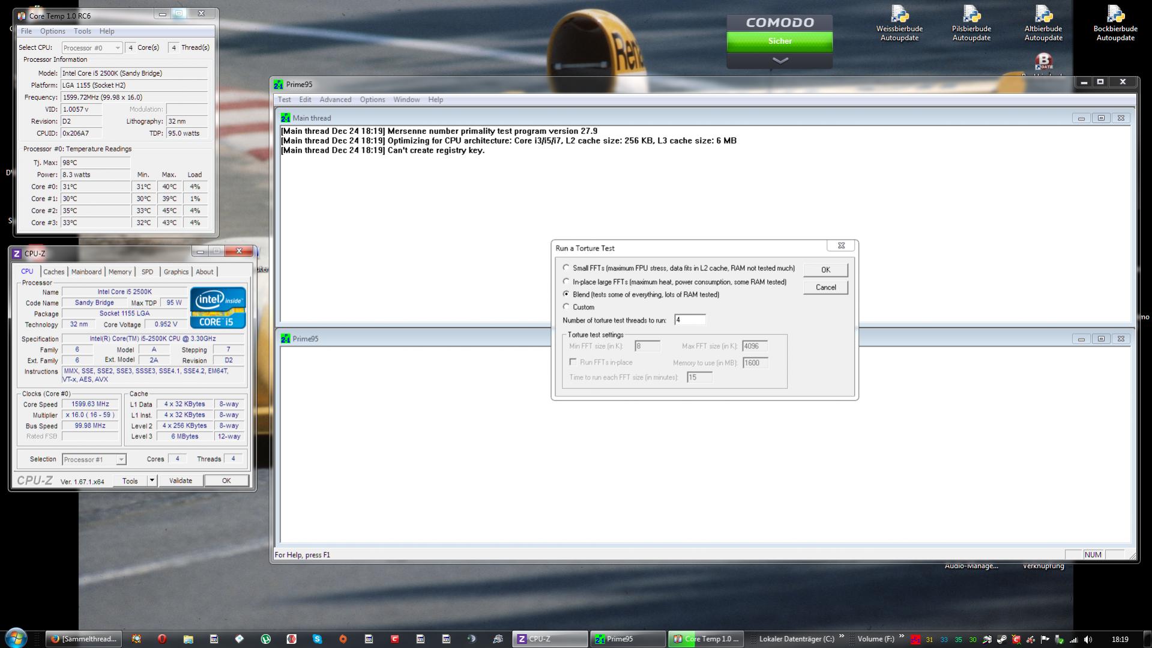Click the Prime95 red tray icon
This screenshot has width=1152, height=648.
coord(915,640)
